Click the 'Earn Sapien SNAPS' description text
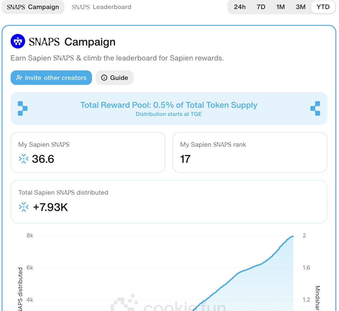 point(117,58)
